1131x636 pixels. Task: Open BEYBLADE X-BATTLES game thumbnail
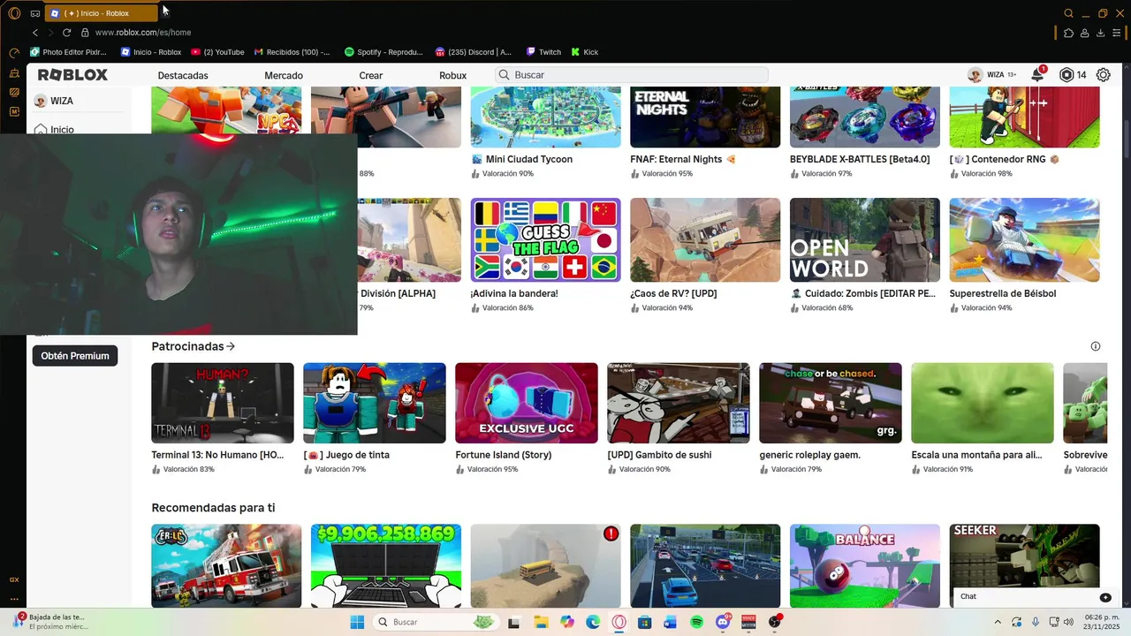865,117
